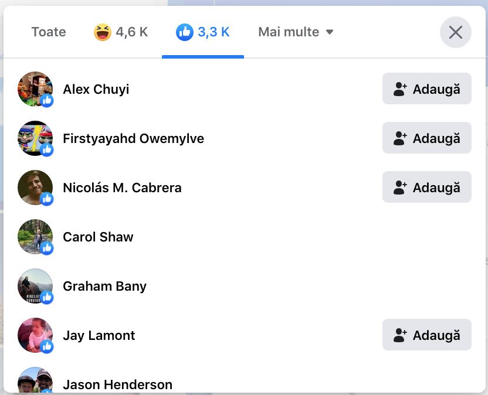
Task: Open Graham Bany's avatar
Action: click(35, 286)
